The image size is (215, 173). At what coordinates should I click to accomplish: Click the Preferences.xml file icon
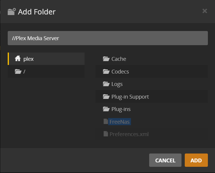click(105, 134)
